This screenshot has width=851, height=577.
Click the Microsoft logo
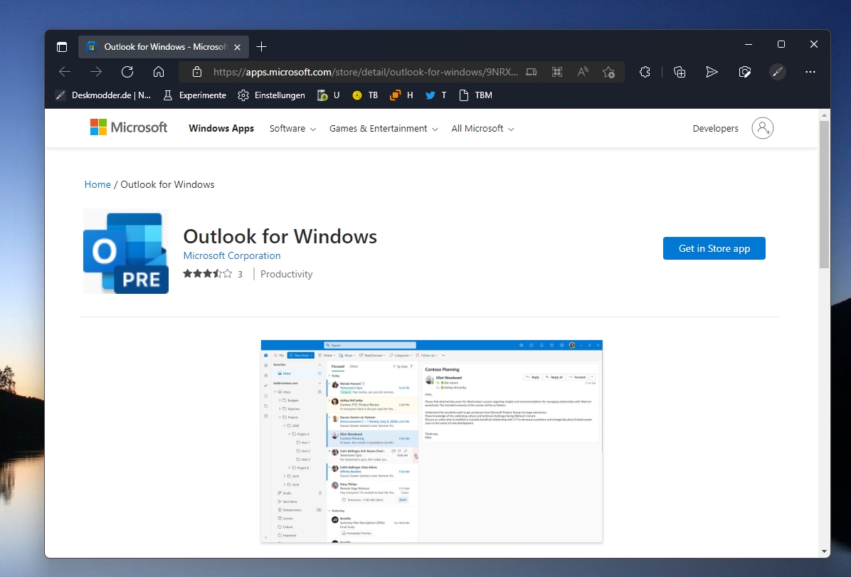(x=129, y=127)
